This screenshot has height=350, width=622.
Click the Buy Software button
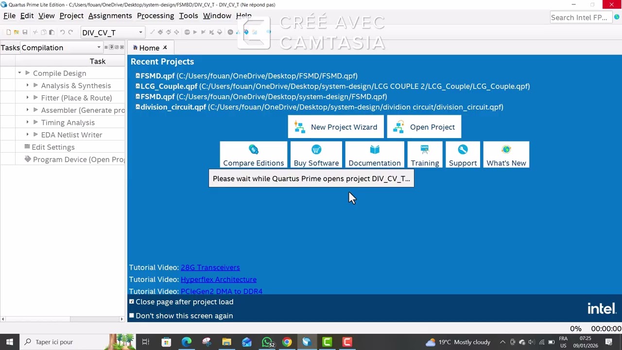pos(316,155)
